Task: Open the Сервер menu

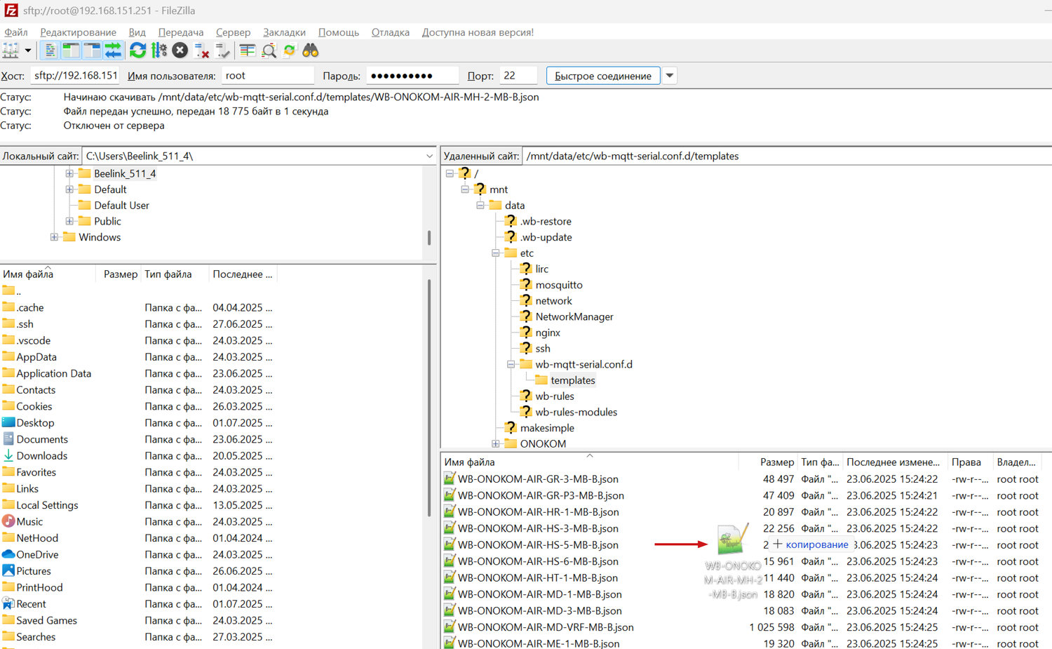Action: pyautogui.click(x=233, y=32)
